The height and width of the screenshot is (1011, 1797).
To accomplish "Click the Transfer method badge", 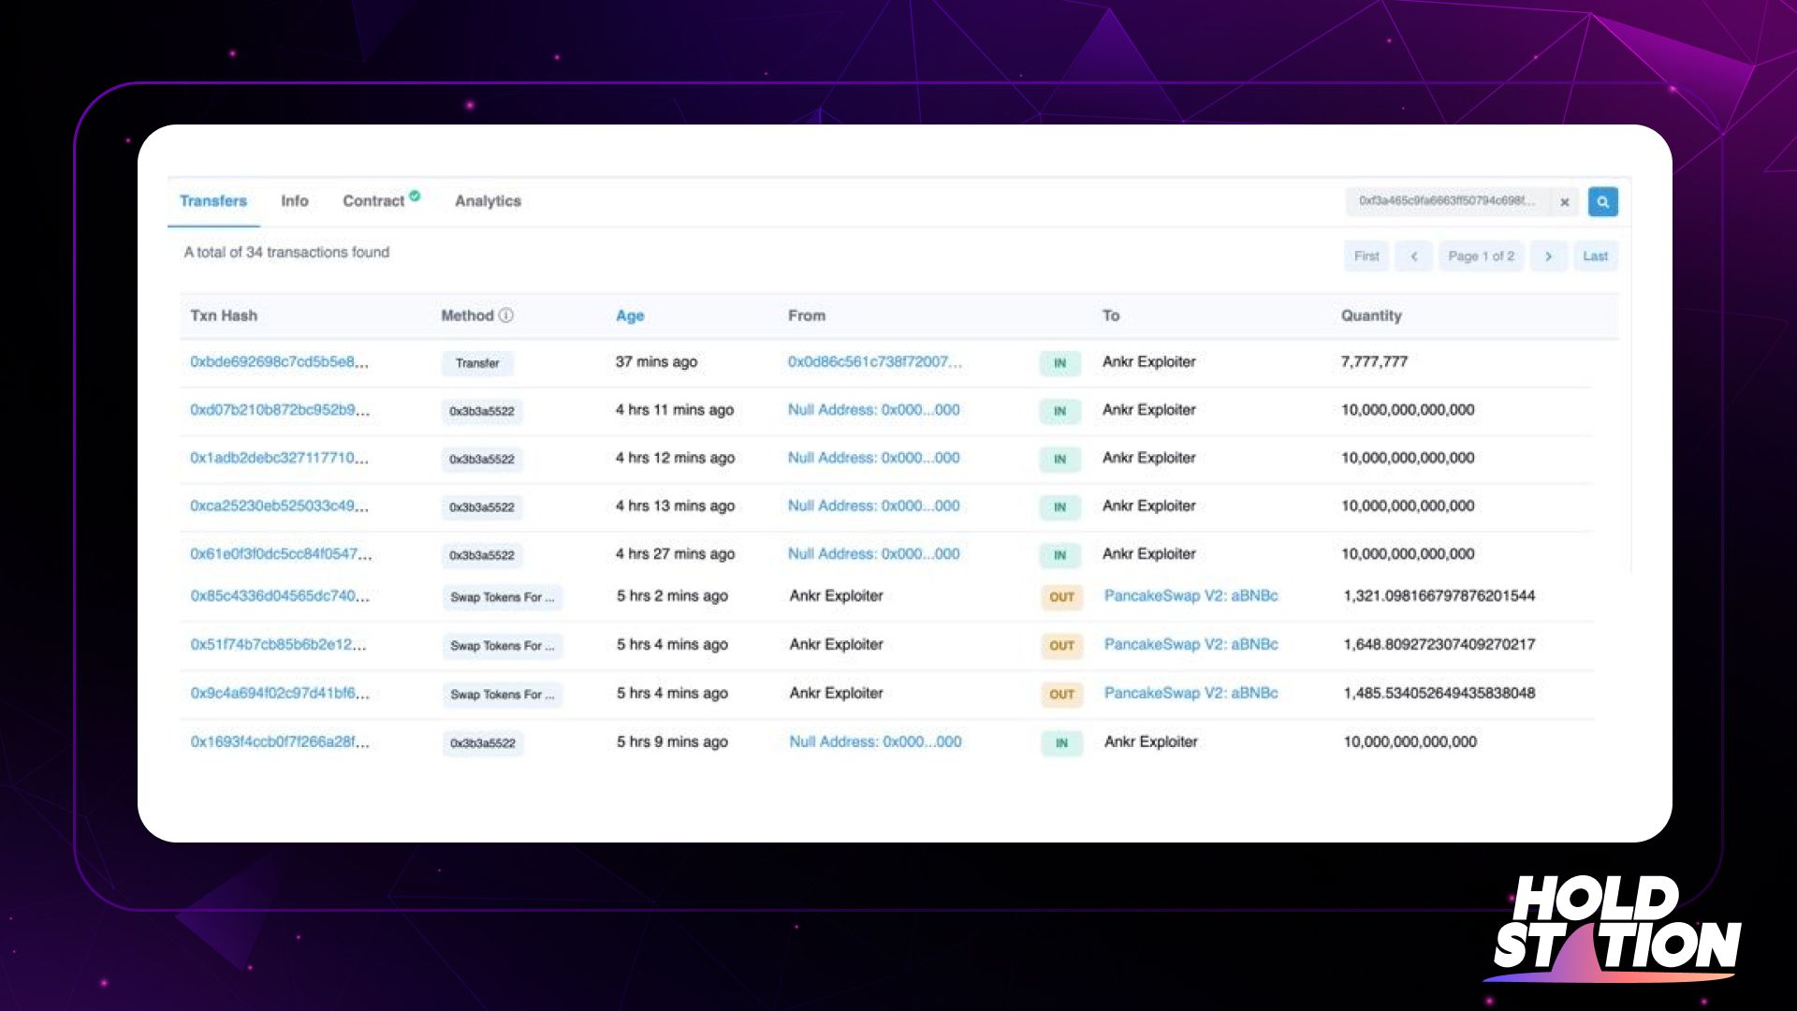I will (477, 363).
